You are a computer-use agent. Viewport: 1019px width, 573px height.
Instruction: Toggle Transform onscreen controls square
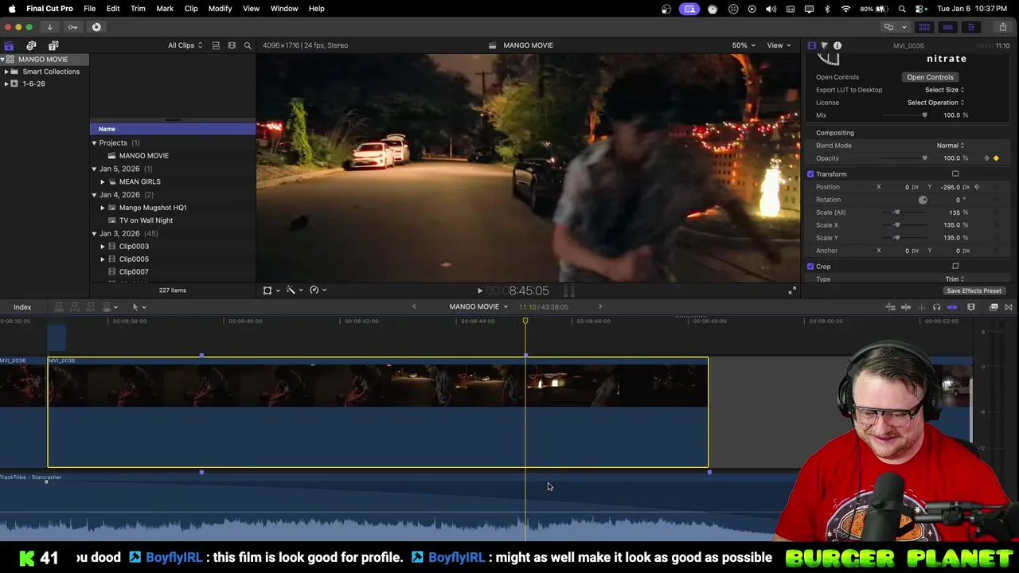(955, 174)
